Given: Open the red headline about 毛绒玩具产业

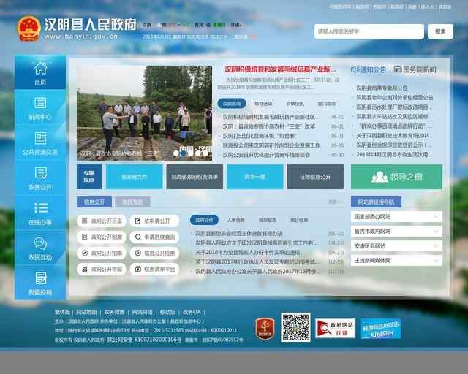Looking at the screenshot, I should coord(280,69).
